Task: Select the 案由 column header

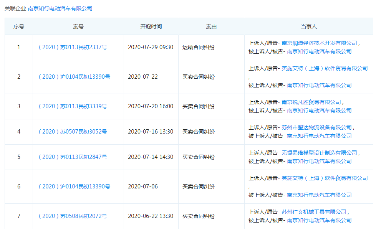Action: (x=211, y=26)
